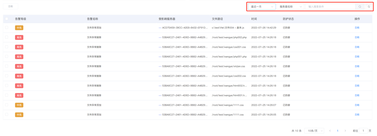Viewport: 377px width, 136px height.
Task: Click the 操作 column header
Action: click(357, 19)
